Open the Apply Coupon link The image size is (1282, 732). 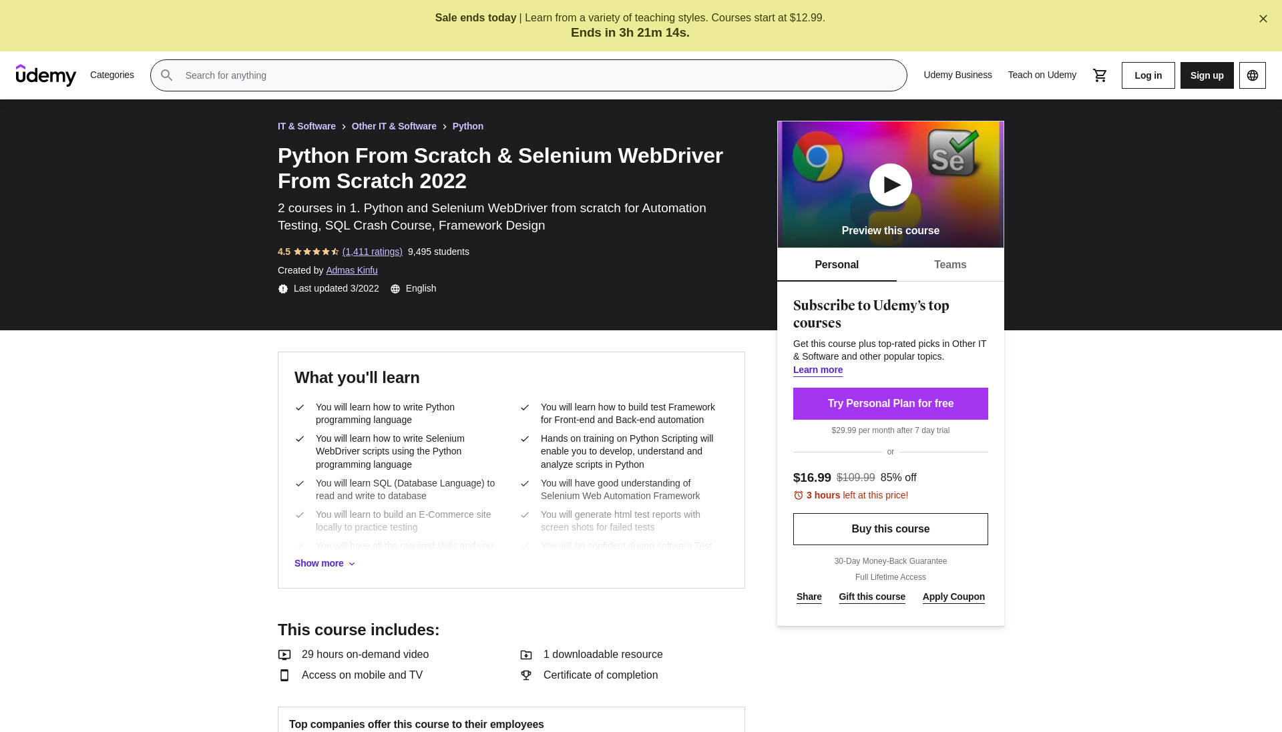(x=953, y=597)
